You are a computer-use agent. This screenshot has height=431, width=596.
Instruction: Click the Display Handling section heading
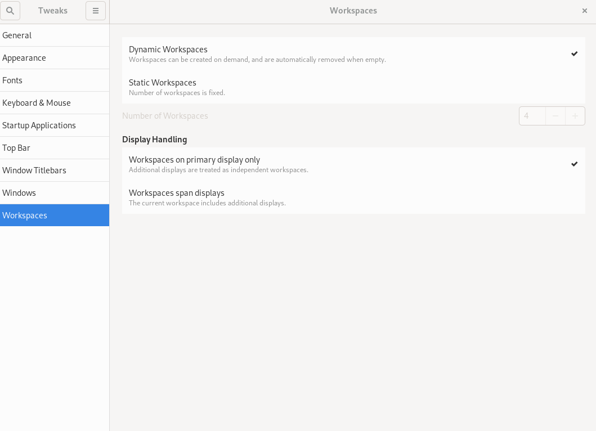pyautogui.click(x=154, y=140)
